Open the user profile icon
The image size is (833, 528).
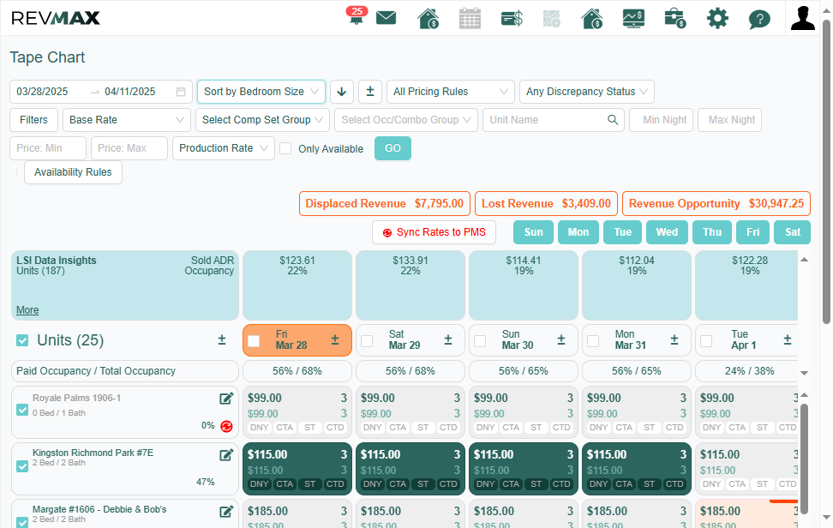click(x=802, y=18)
